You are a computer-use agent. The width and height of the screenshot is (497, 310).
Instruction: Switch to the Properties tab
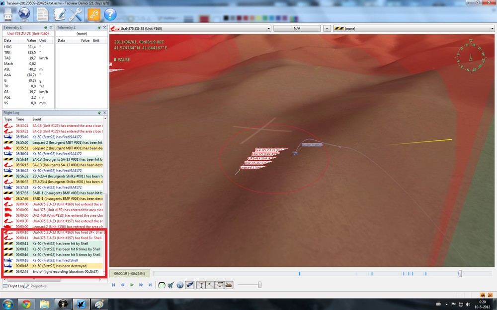pos(38,286)
